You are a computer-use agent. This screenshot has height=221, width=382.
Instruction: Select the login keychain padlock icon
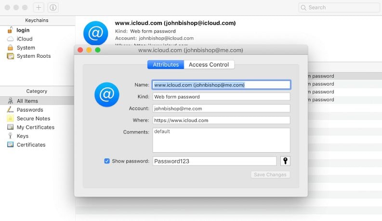tap(10, 30)
